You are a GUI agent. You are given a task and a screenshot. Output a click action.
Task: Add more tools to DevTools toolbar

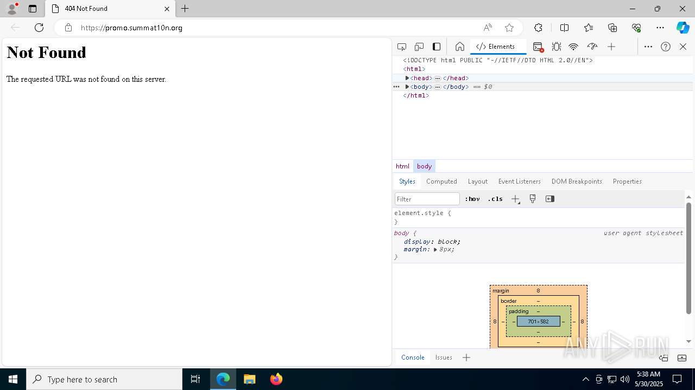(611, 47)
